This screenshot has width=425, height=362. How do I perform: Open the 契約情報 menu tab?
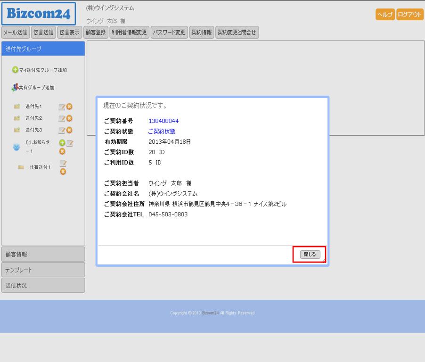(201, 33)
